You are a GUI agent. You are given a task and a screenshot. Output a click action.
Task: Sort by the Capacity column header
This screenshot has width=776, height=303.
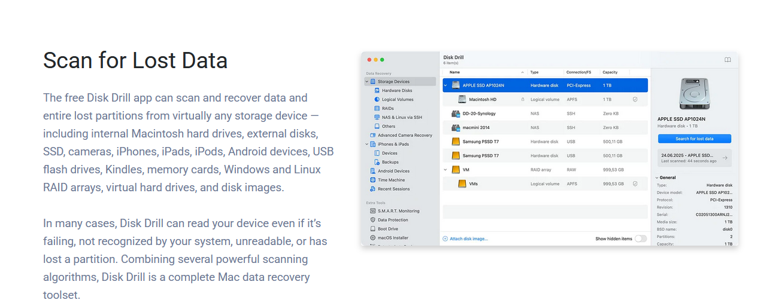(610, 72)
